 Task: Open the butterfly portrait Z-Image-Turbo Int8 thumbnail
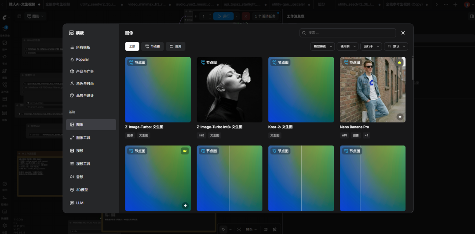[x=230, y=90]
